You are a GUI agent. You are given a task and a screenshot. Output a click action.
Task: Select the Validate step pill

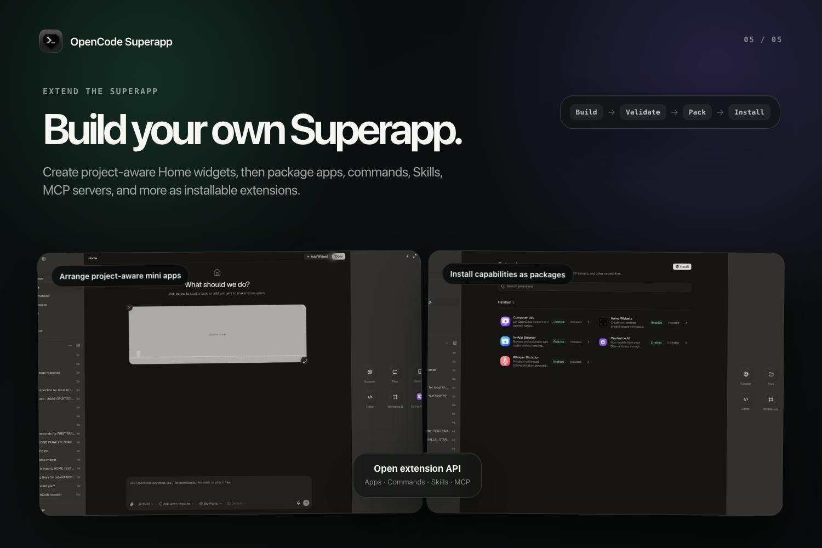tap(643, 112)
